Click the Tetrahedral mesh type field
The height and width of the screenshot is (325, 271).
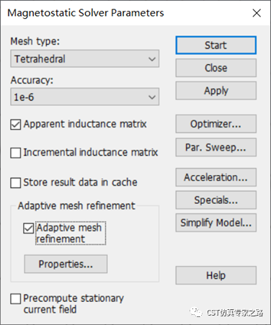coord(84,58)
